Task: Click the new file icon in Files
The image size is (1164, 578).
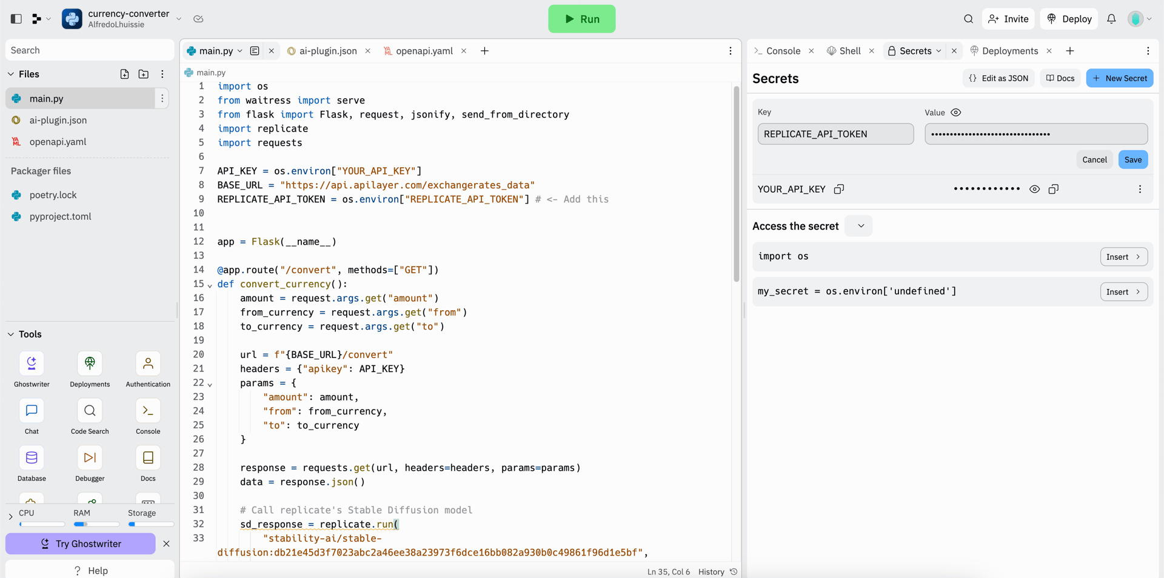Action: click(x=124, y=74)
